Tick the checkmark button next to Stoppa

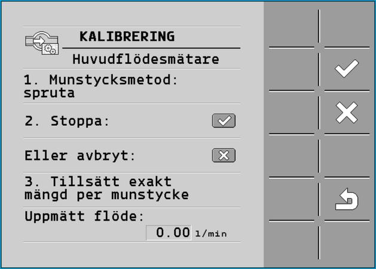(x=224, y=120)
